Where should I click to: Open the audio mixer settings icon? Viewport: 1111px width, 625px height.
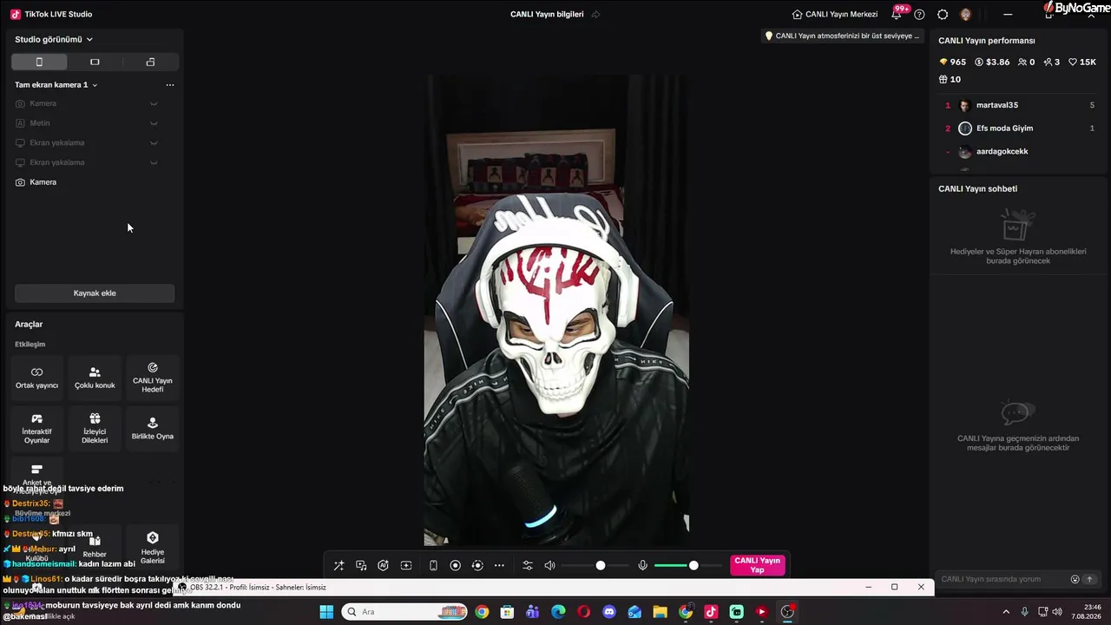pos(527,566)
